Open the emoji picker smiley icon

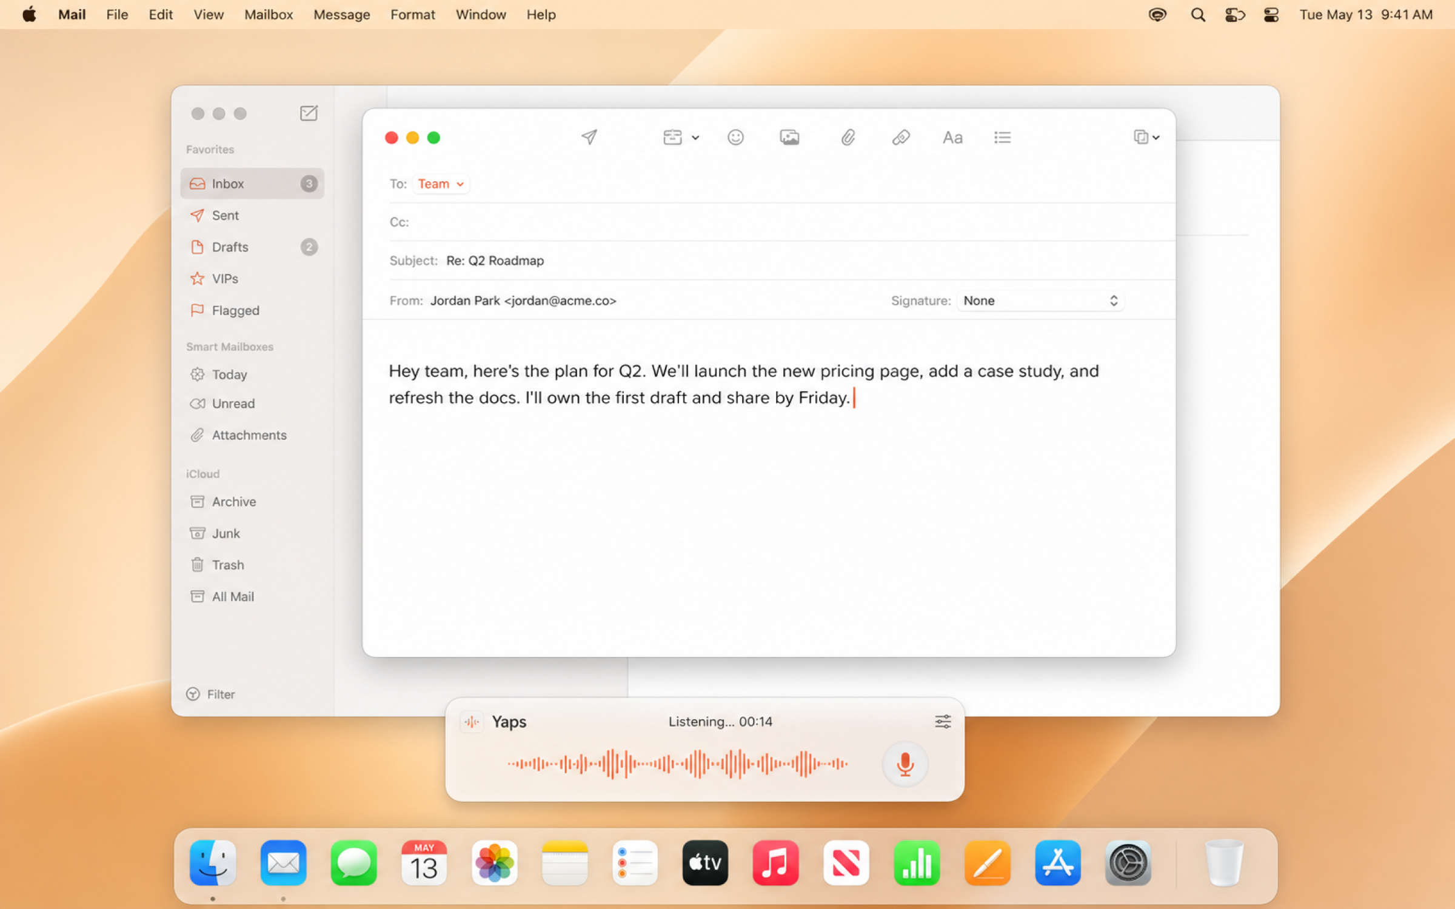pos(735,137)
